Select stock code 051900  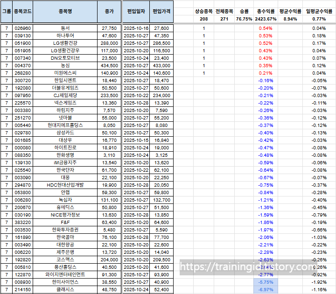click(x=23, y=43)
